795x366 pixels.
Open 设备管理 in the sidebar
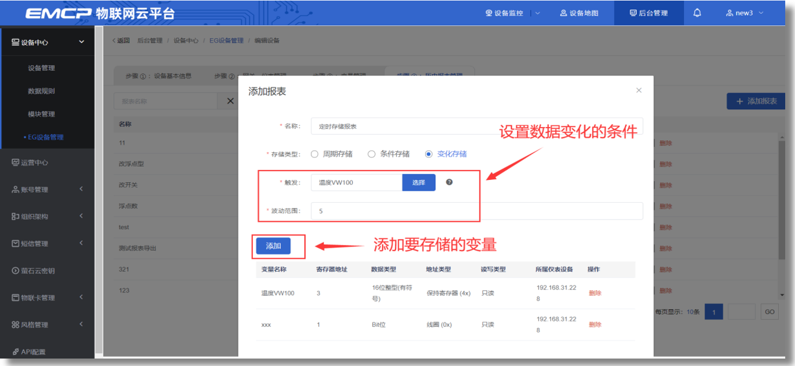coord(41,68)
